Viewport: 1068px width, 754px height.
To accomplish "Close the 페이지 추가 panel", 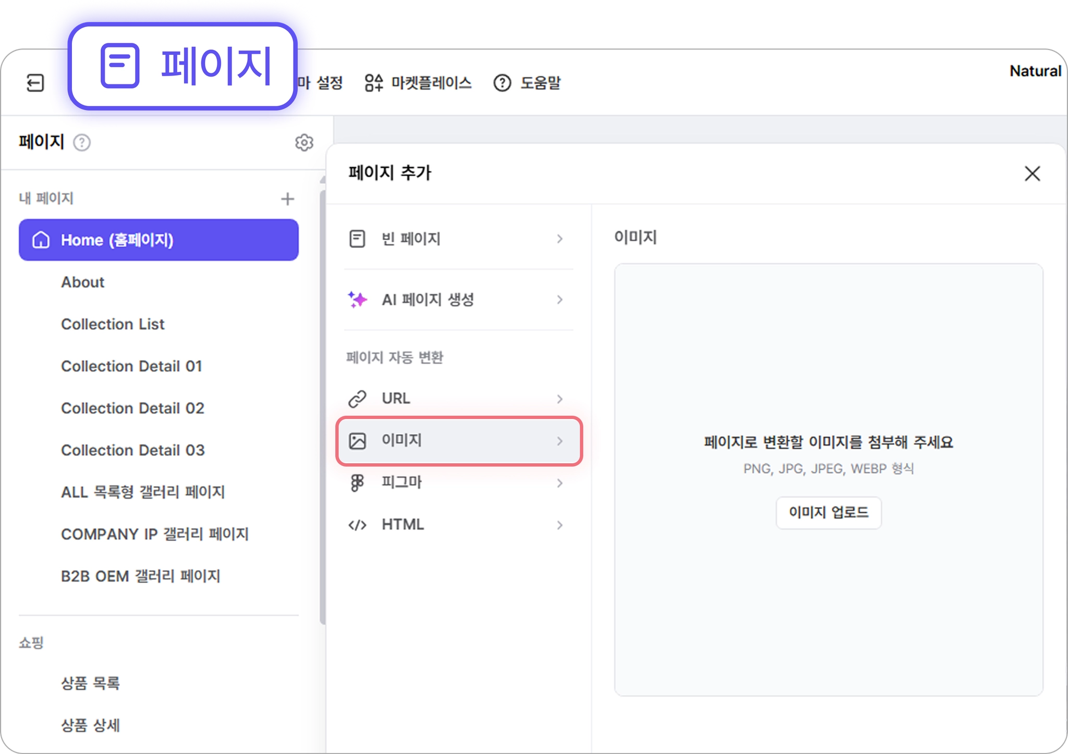I will click(x=1032, y=174).
